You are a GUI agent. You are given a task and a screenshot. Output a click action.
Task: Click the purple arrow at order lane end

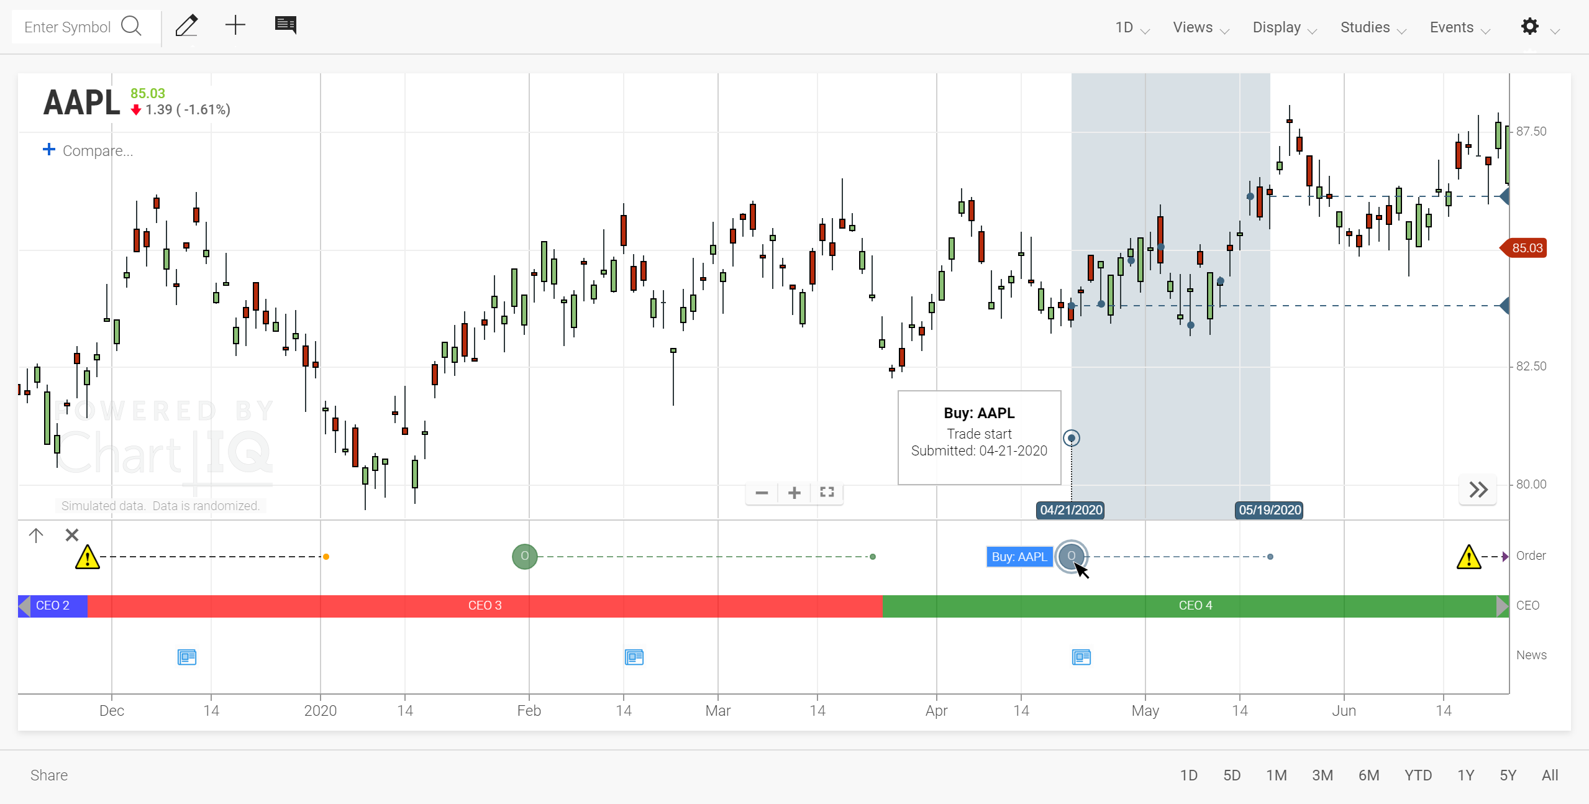(x=1505, y=557)
